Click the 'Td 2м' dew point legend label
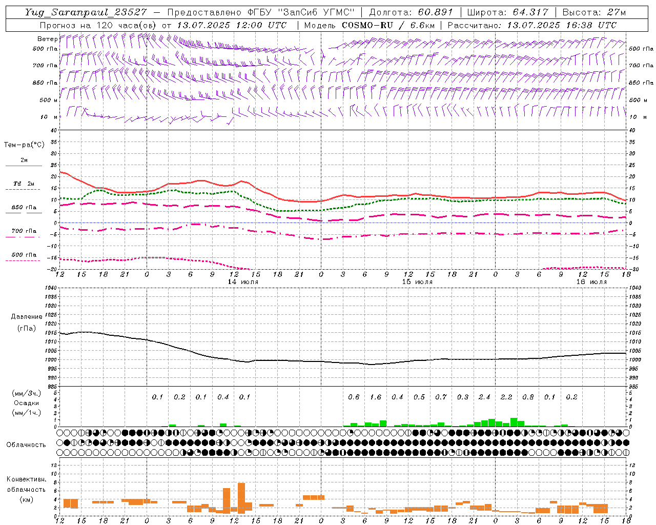 point(24,184)
